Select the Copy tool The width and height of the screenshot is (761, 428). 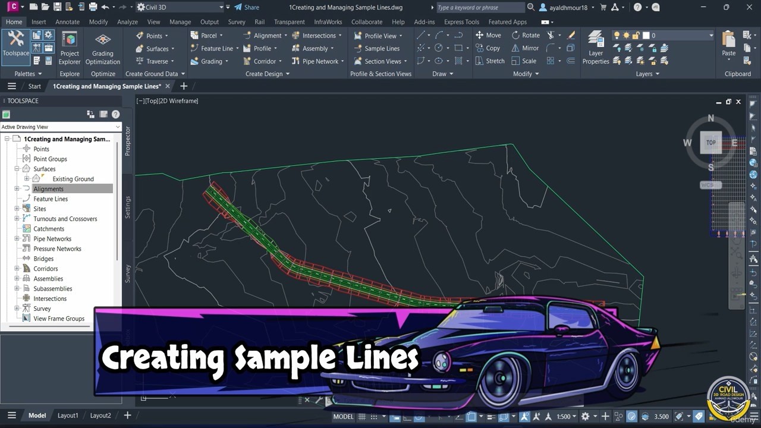(488, 48)
